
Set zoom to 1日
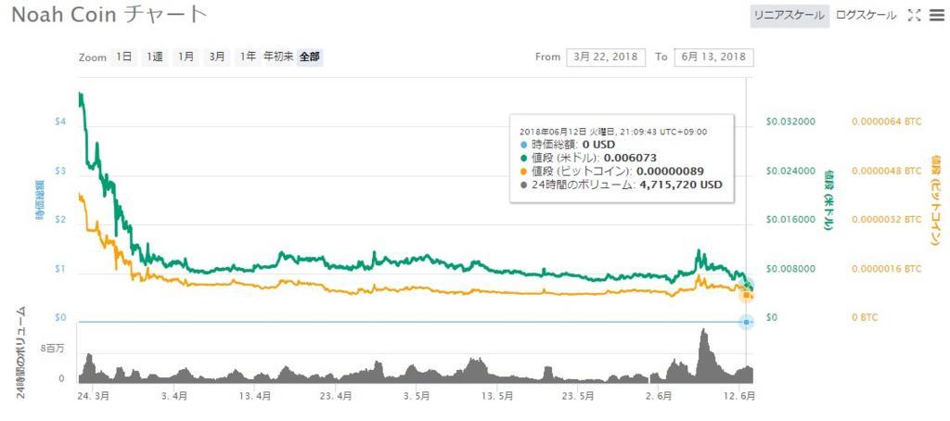123,57
